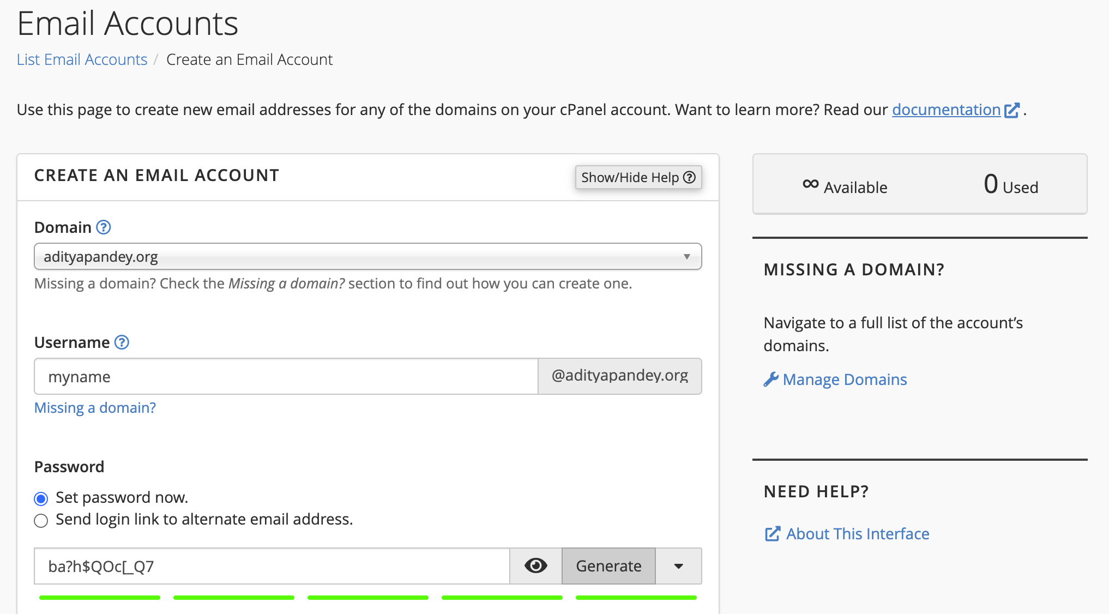Click the documentation hyperlink
1109x614 pixels.
[x=945, y=110]
